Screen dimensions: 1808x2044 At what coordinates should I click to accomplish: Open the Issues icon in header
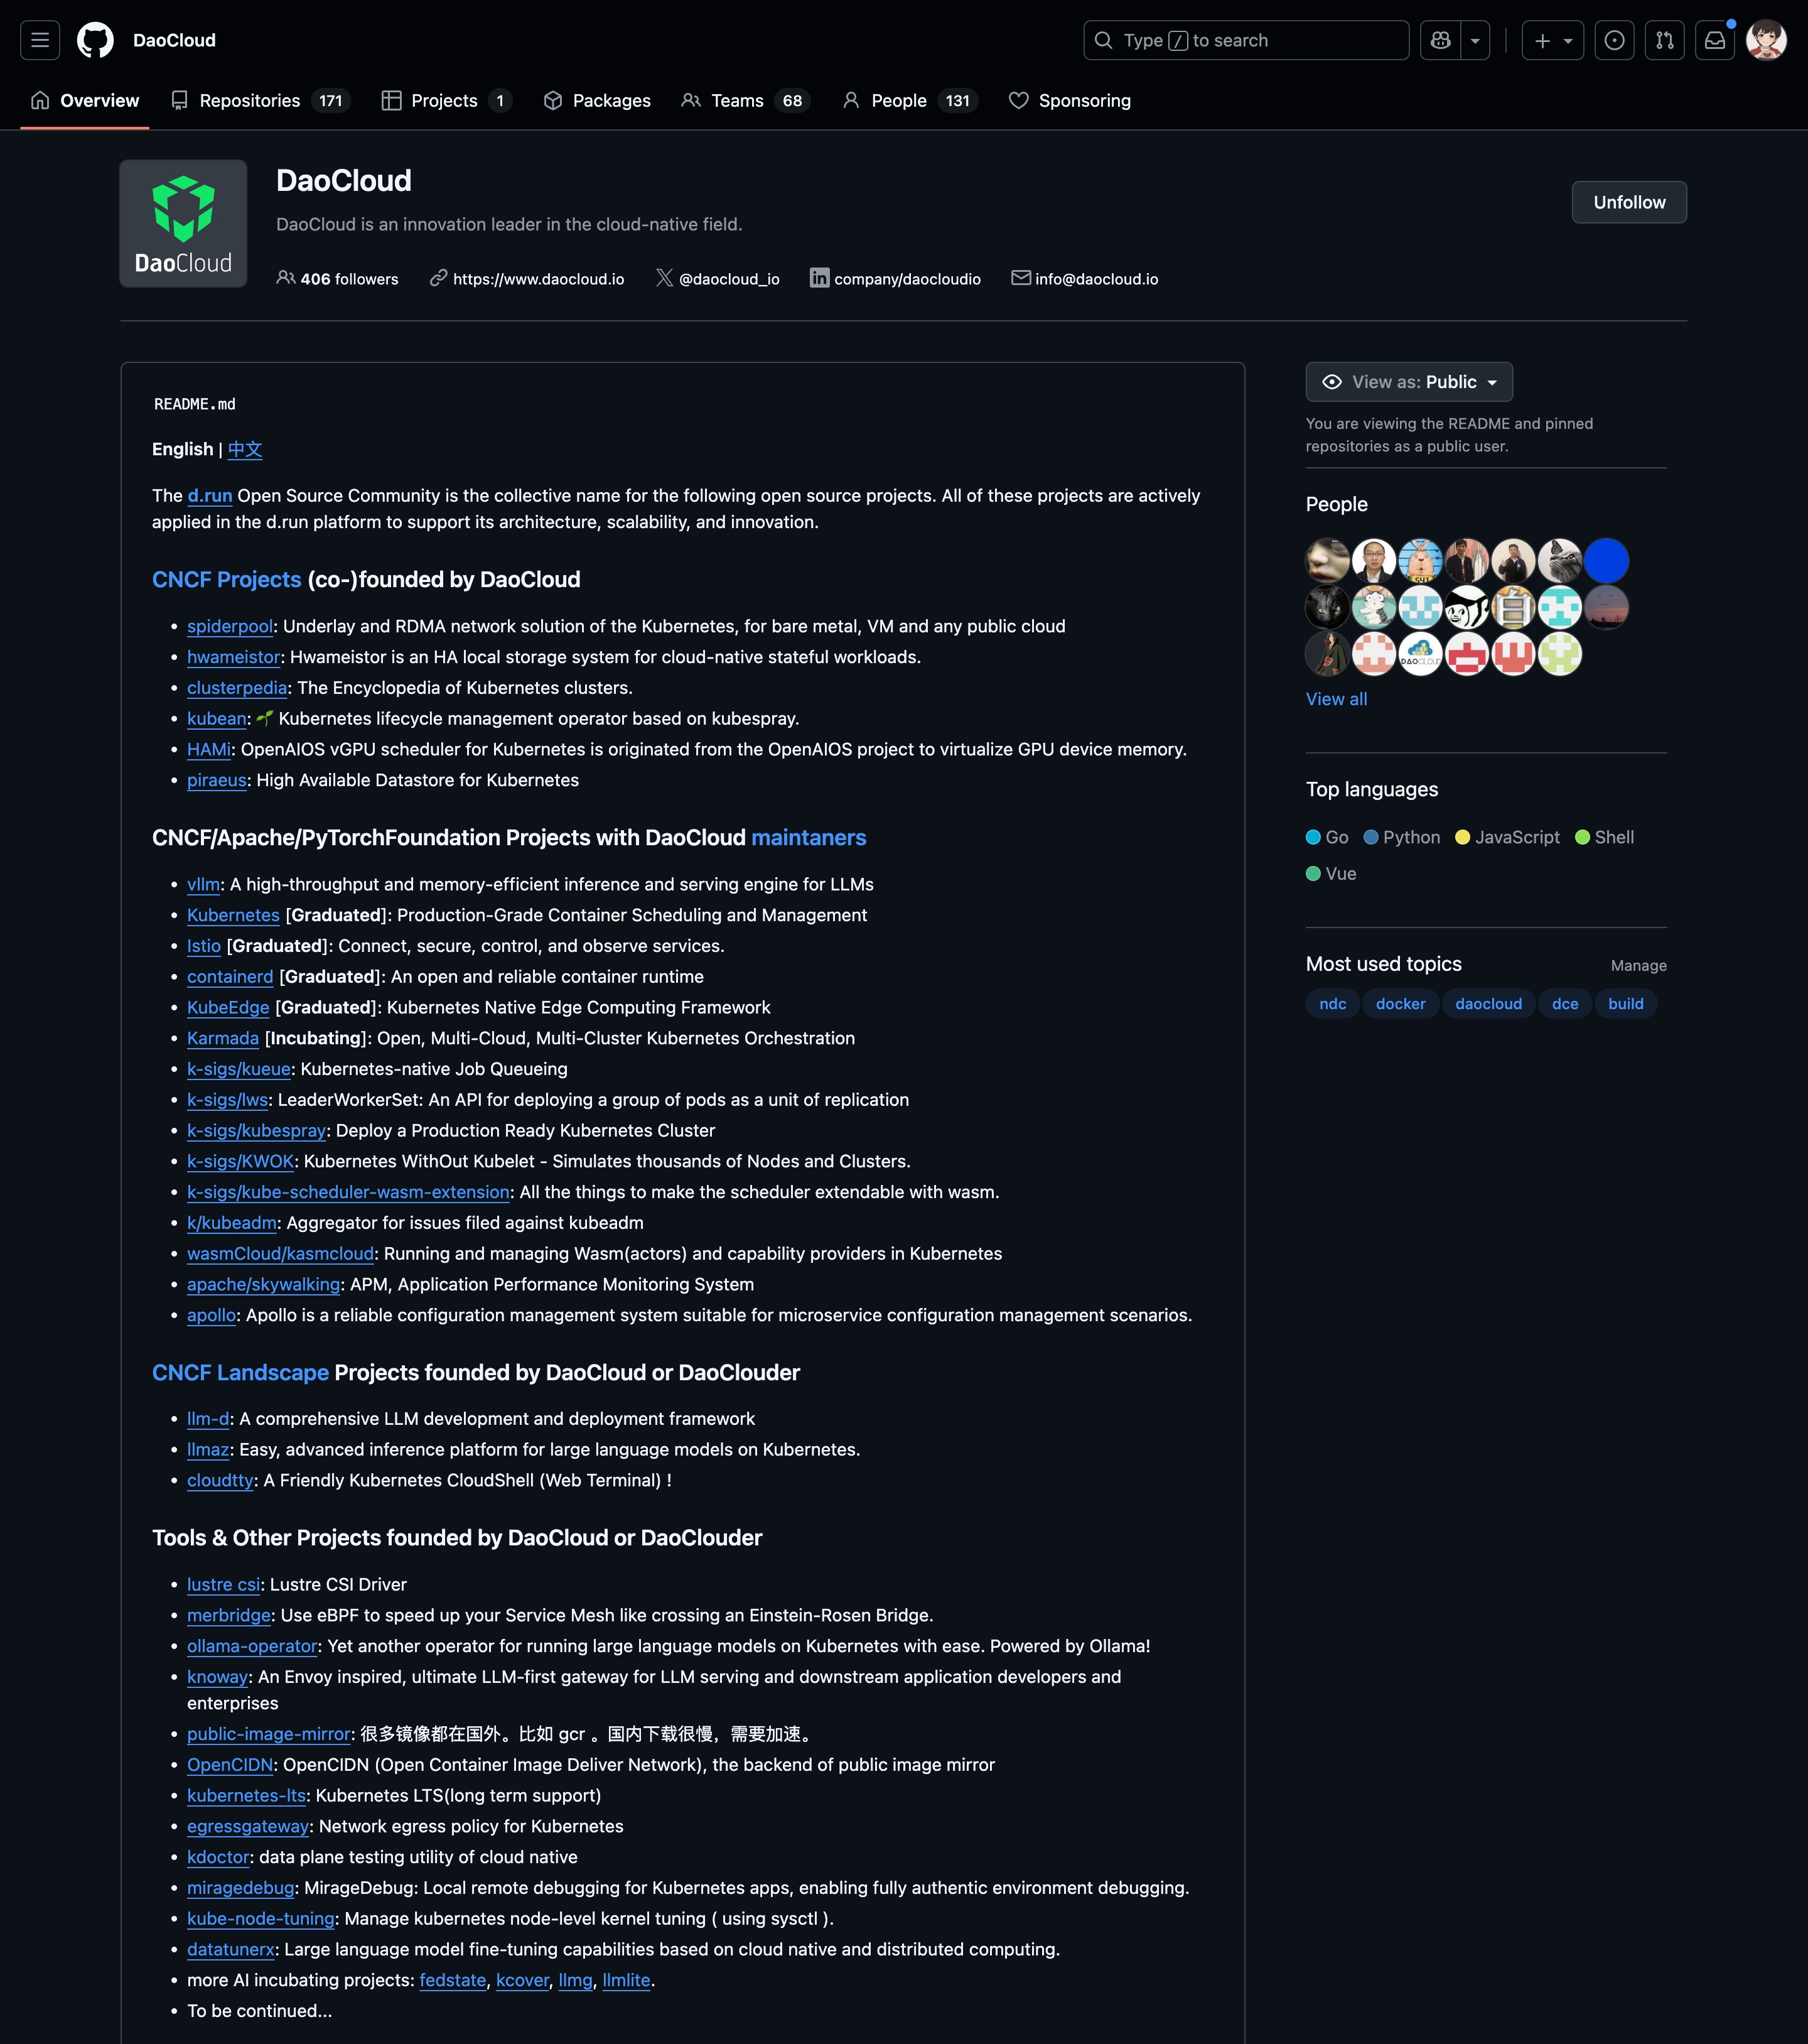pyautogui.click(x=1614, y=40)
